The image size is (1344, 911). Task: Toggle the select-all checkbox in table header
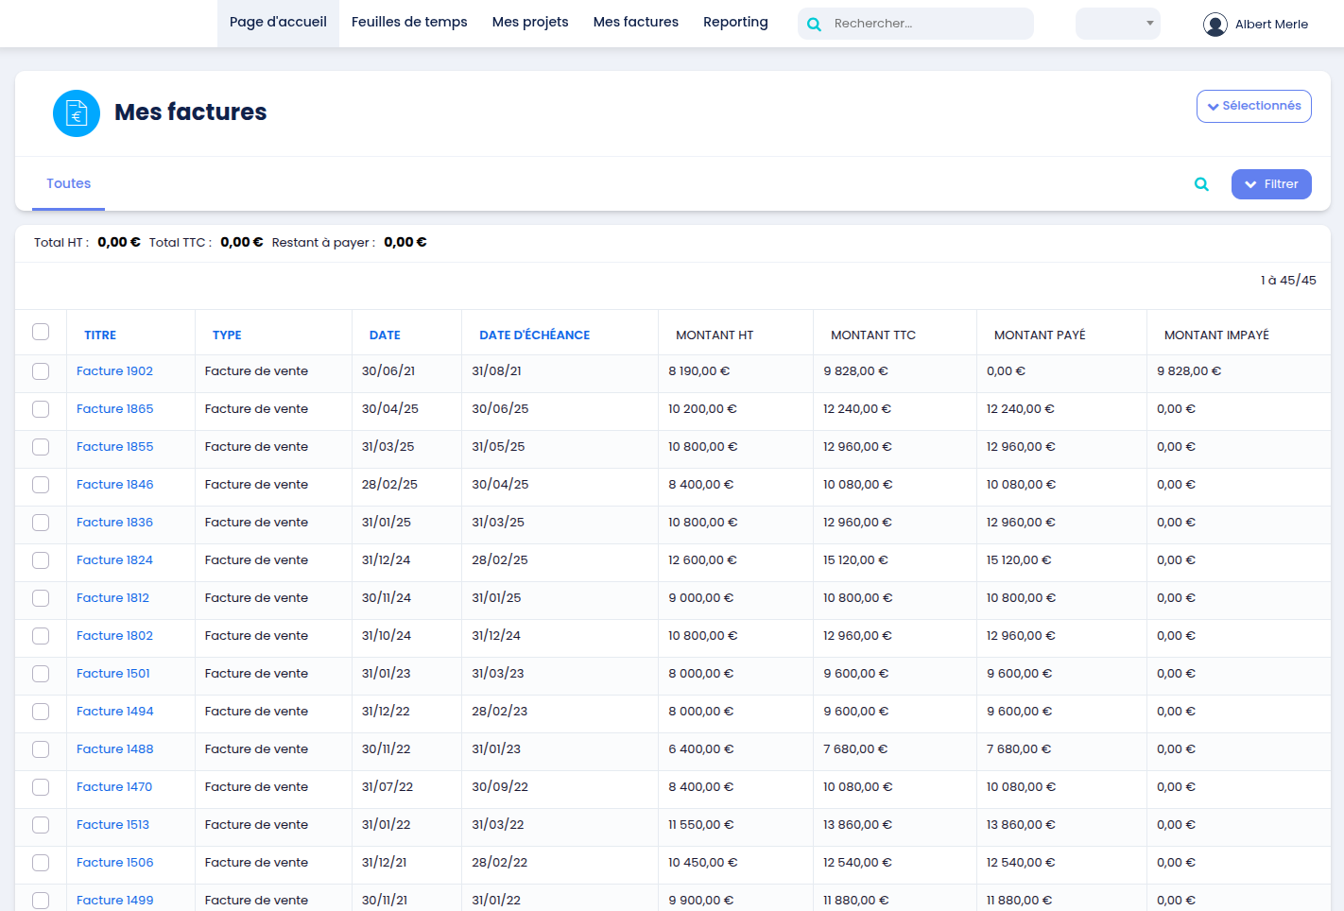click(41, 332)
